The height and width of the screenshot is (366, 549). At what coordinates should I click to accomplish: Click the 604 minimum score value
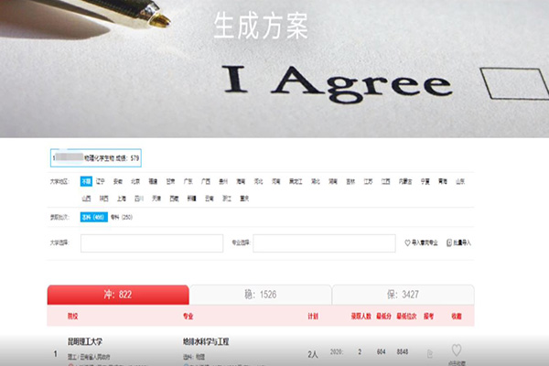[381, 352]
